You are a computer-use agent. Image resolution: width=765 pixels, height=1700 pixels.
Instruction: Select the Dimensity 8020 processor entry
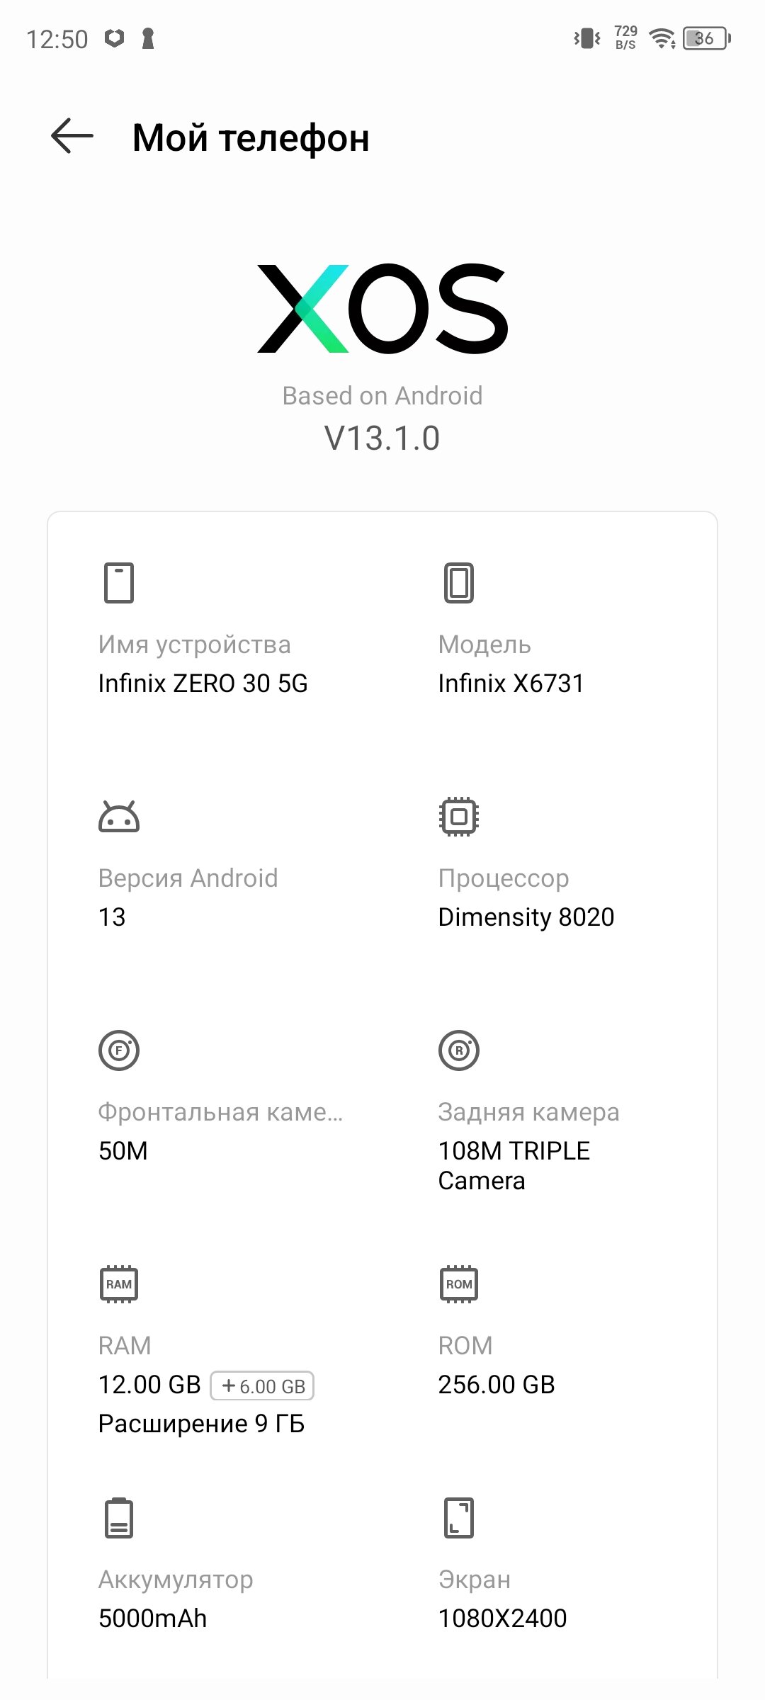pos(526,917)
